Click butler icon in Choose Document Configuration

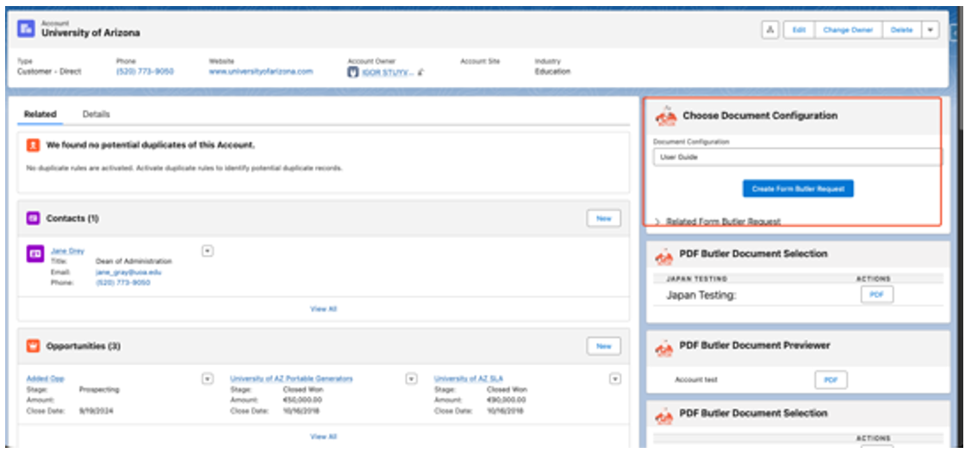[x=666, y=116]
